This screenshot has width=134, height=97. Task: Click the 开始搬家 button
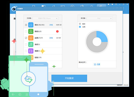[69, 78]
